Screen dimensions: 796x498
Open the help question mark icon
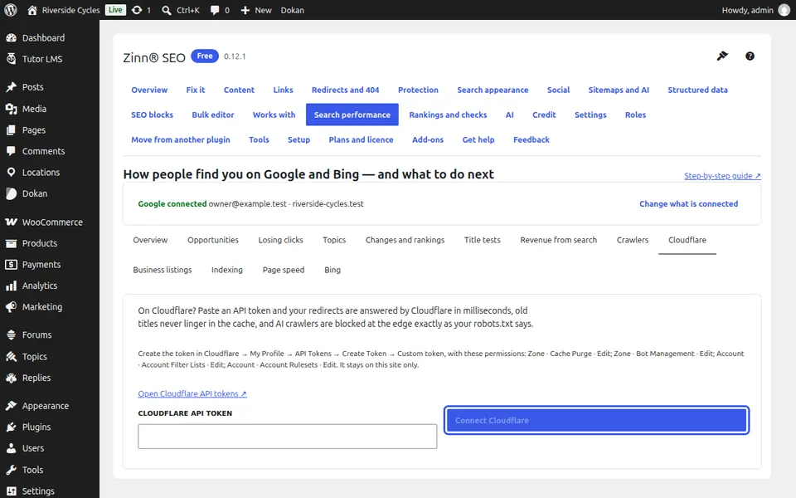(x=750, y=56)
